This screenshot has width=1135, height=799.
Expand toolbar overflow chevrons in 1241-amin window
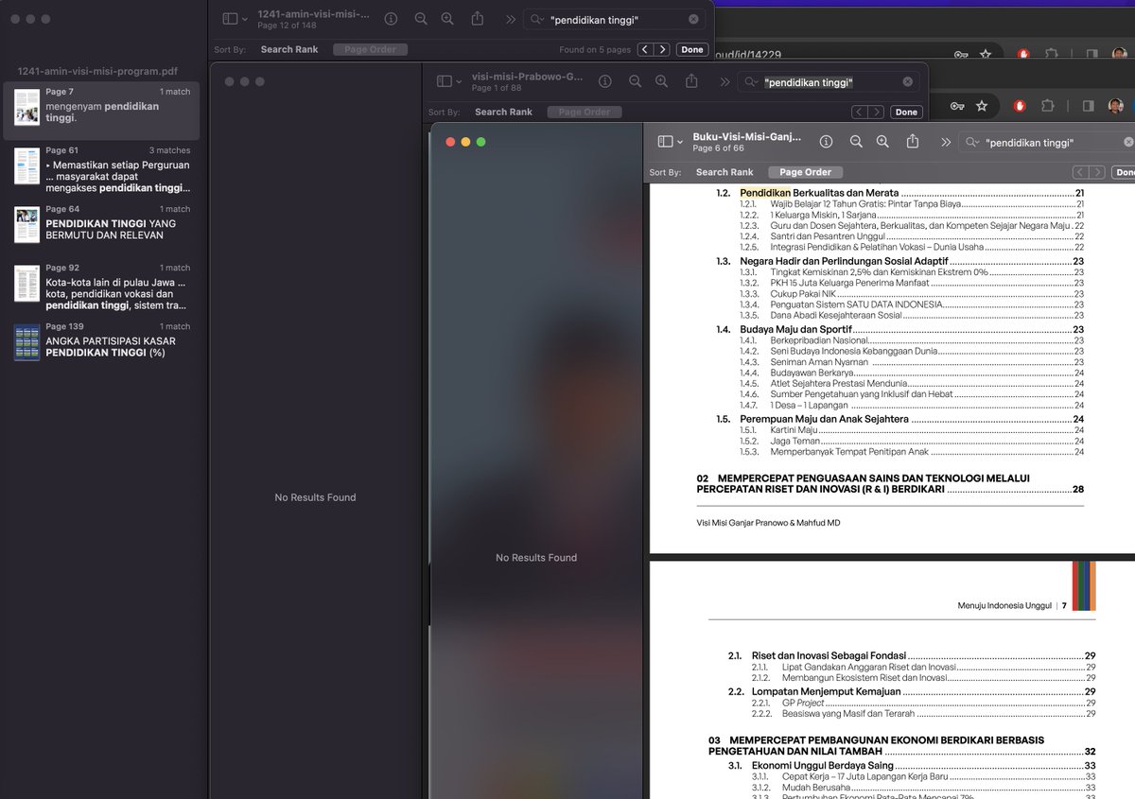click(511, 19)
